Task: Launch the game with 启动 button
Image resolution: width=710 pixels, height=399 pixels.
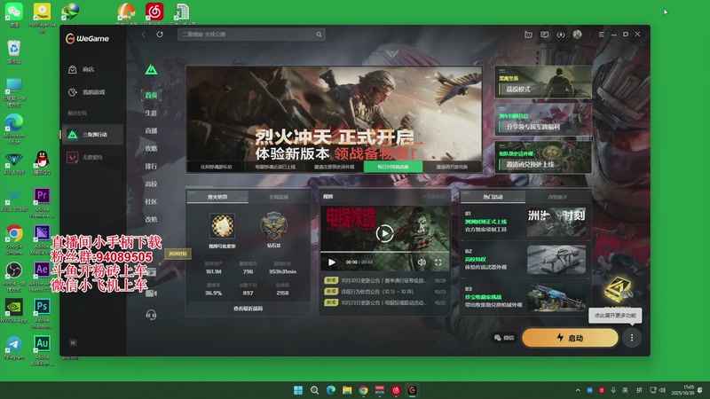Action: tap(570, 338)
